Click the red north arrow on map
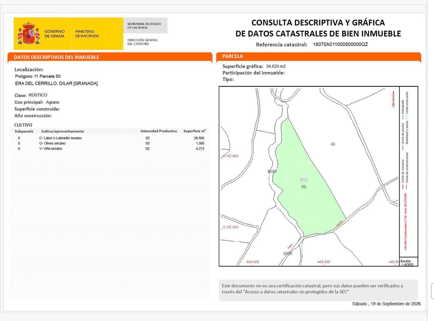This screenshot has height=321, width=434. (x=393, y=99)
